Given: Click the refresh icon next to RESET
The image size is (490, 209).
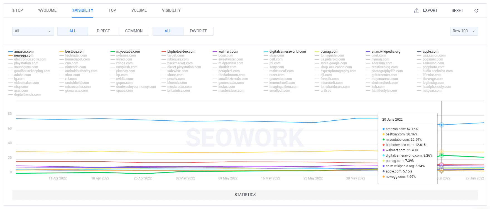Looking at the screenshot, I should pos(476,11).
